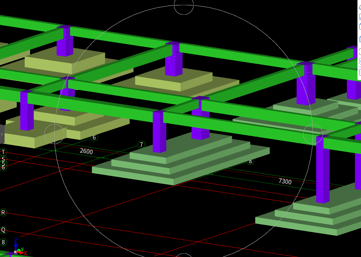Click the green Y axis label of the UCS icon
The height and width of the screenshot is (257, 361).
(x=22, y=249)
